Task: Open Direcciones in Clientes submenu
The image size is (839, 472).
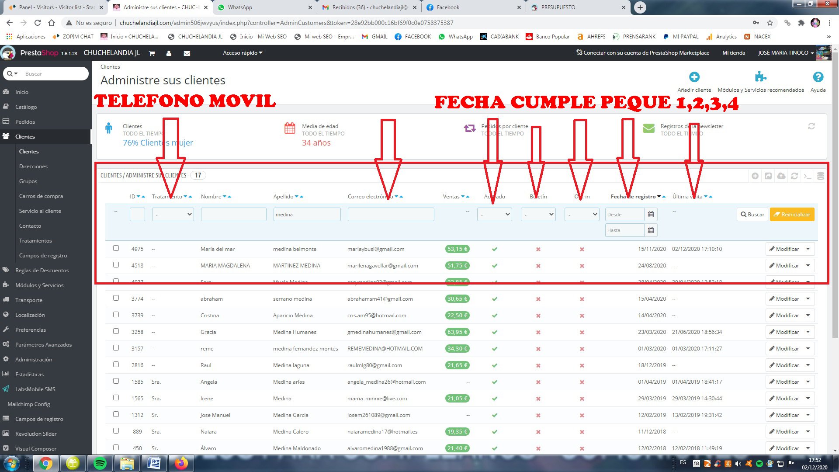Action: click(x=33, y=167)
